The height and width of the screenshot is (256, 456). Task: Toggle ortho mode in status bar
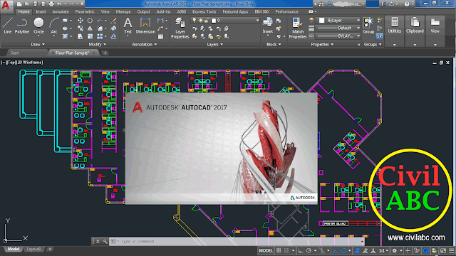click(x=301, y=250)
